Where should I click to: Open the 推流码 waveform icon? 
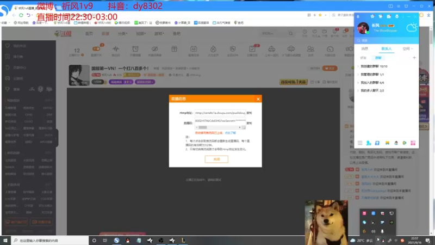click(x=116, y=49)
